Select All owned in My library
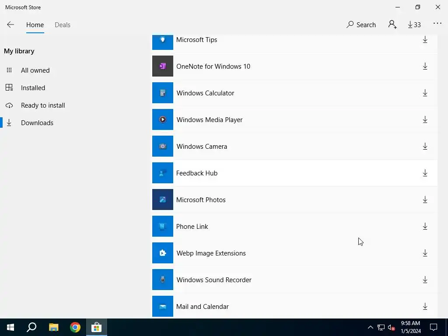 pos(35,70)
